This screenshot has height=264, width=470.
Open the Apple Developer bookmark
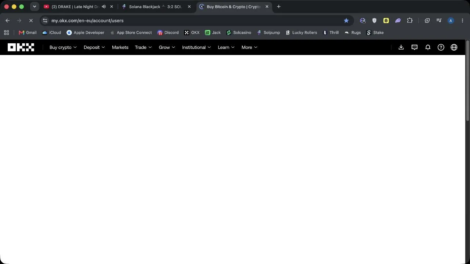click(x=85, y=33)
